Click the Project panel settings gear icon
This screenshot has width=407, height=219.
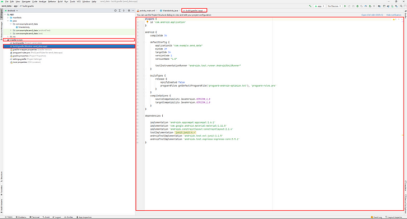(128, 10)
